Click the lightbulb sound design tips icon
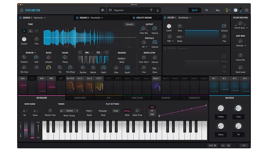Viewport: 268px width, 155px height. pos(227,10)
